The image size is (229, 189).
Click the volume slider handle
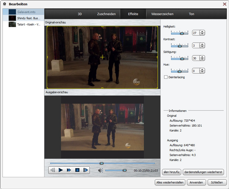coord(125,170)
